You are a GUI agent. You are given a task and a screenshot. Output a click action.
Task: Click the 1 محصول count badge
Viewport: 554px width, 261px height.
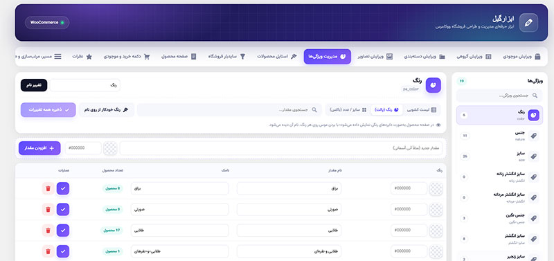(113, 251)
